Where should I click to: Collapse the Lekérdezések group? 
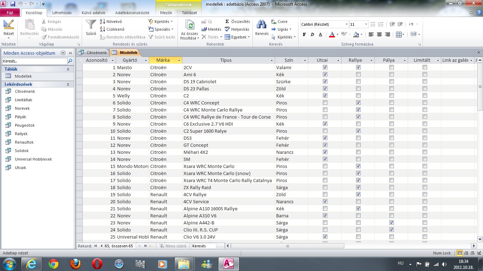tap(68, 84)
